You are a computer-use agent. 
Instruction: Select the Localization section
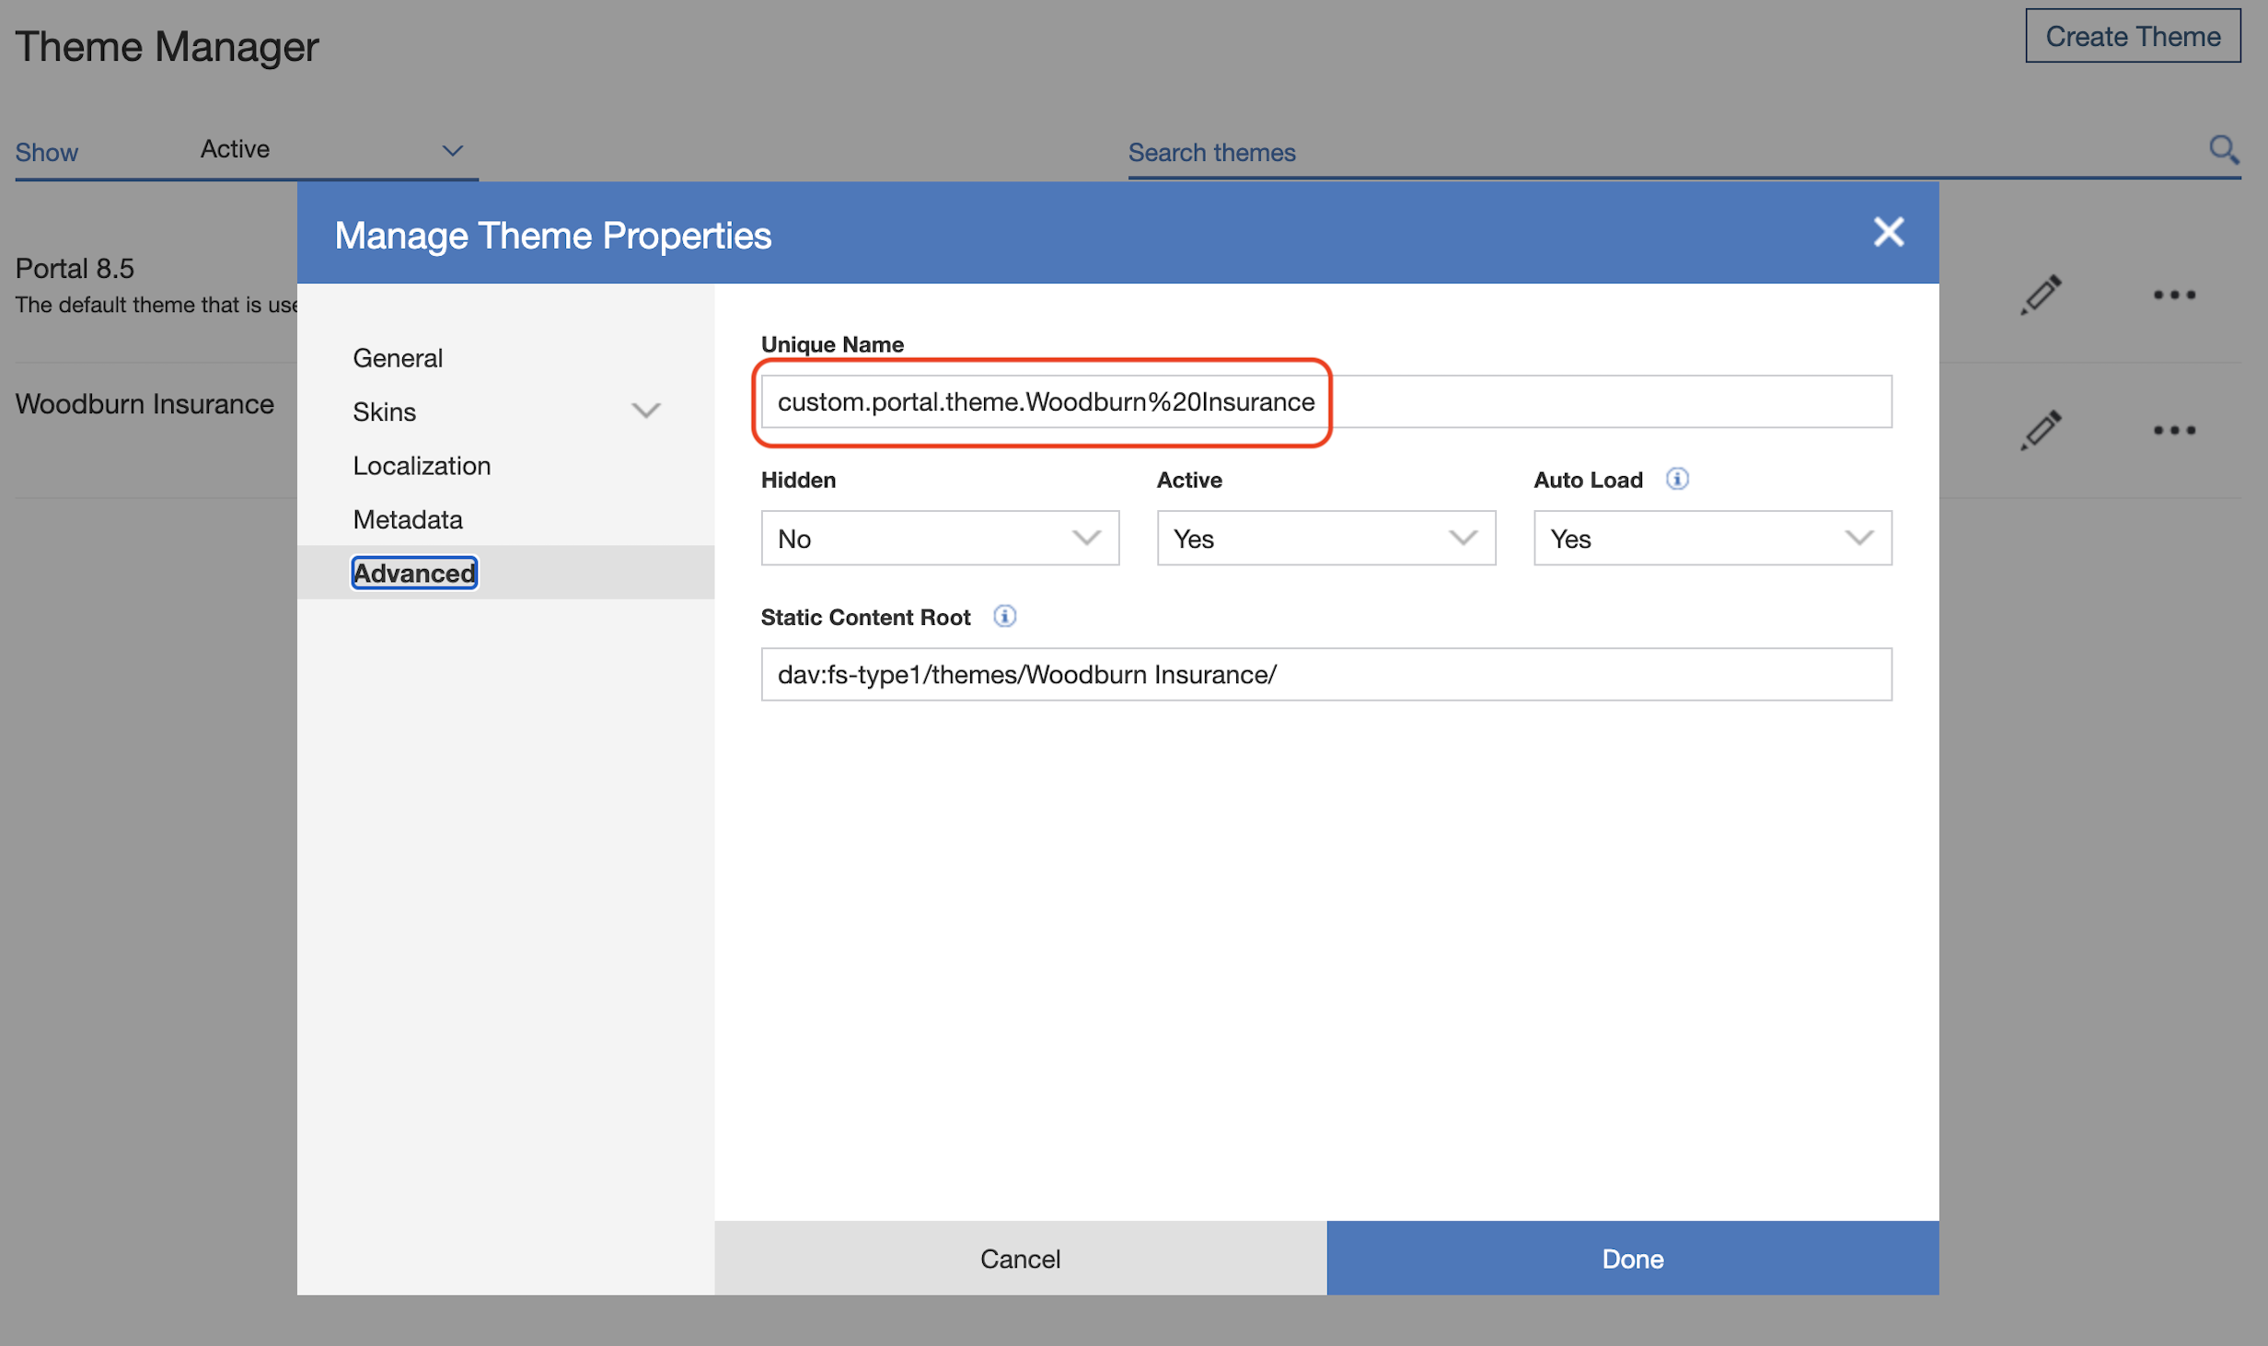(422, 465)
